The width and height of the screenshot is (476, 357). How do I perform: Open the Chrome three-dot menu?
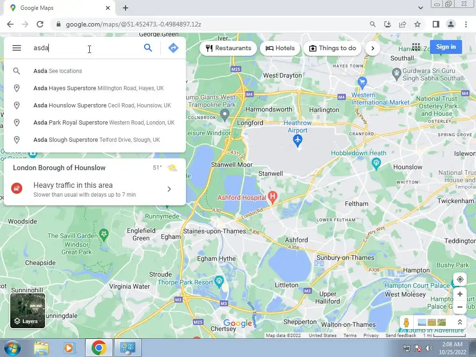466,24
